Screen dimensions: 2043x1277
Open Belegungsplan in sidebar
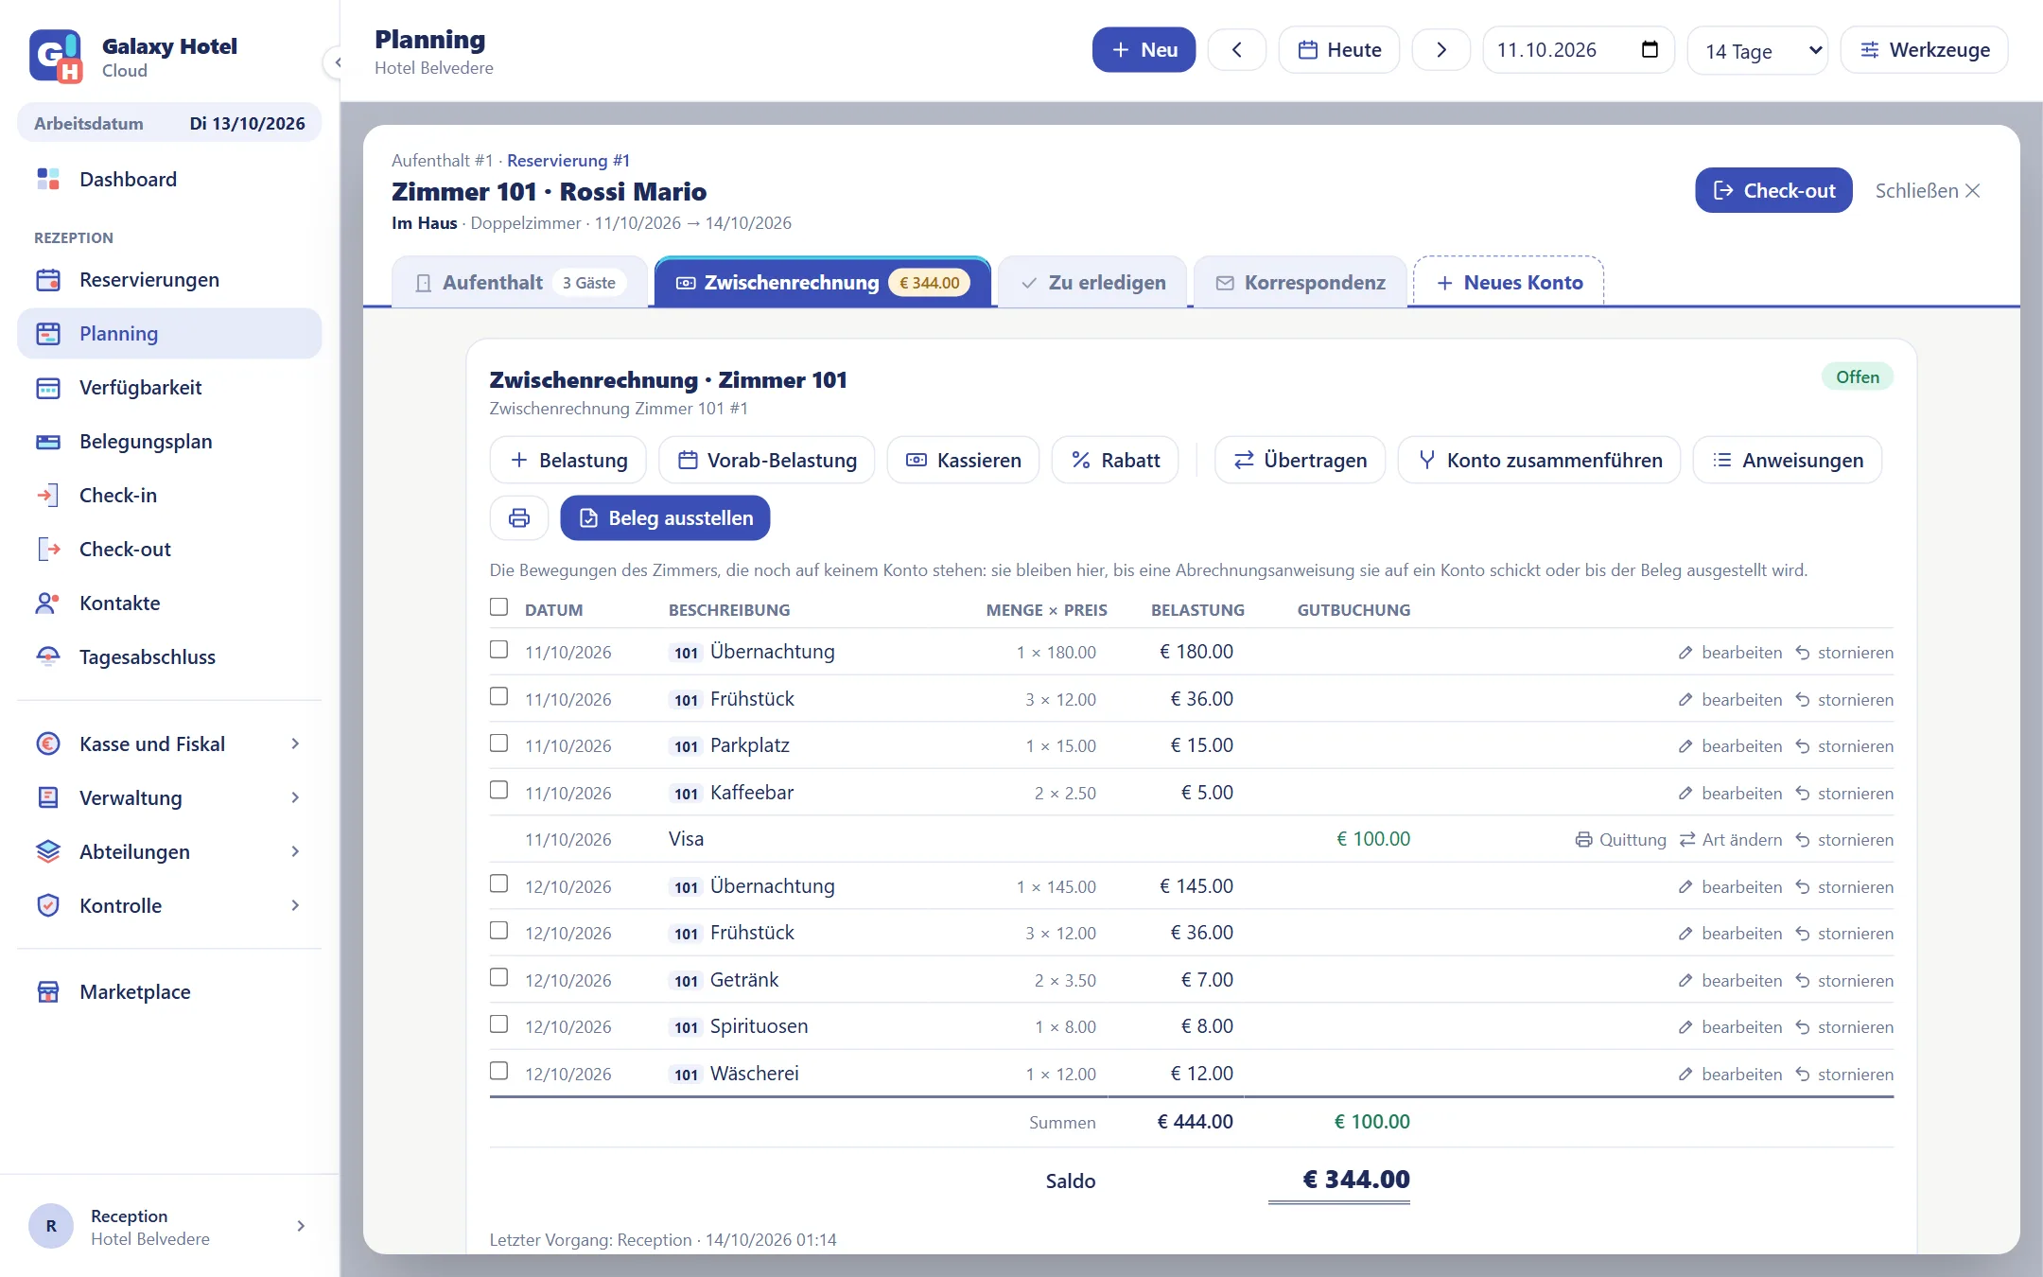point(169,442)
